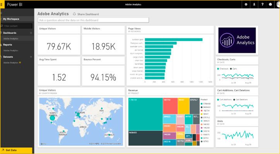This screenshot has height=154, width=280.
Task: Click the 5786458 product legend entry
Action: pos(205,104)
